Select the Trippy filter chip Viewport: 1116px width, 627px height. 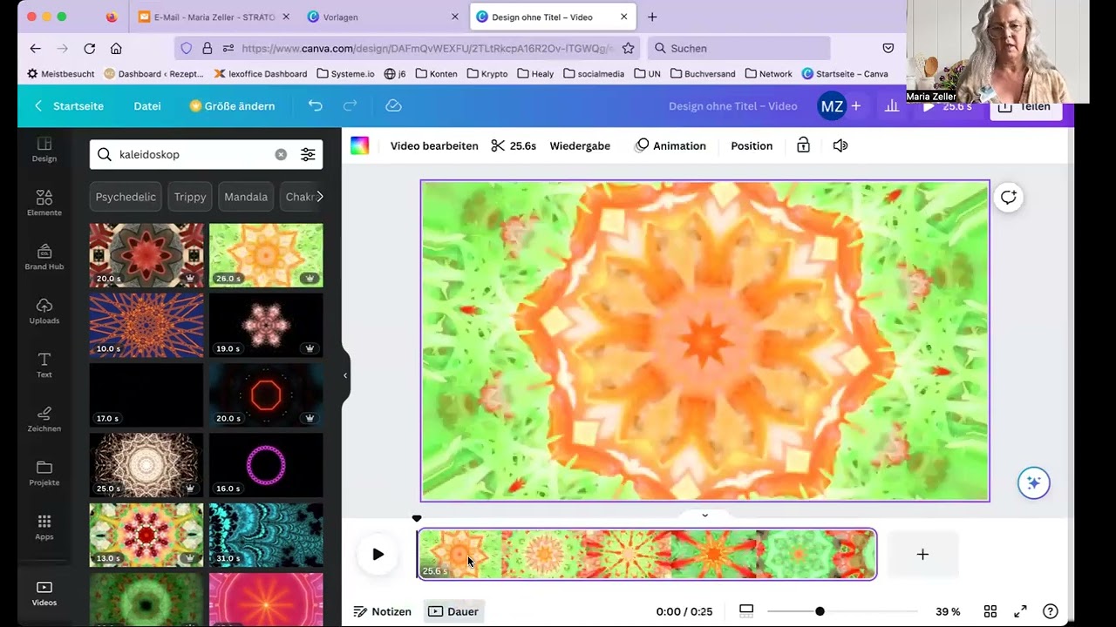click(x=190, y=197)
